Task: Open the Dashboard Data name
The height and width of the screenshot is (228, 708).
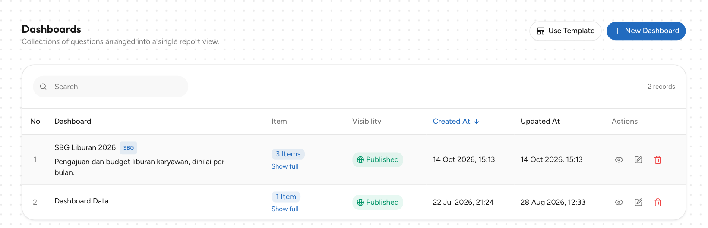Action: [x=82, y=201]
